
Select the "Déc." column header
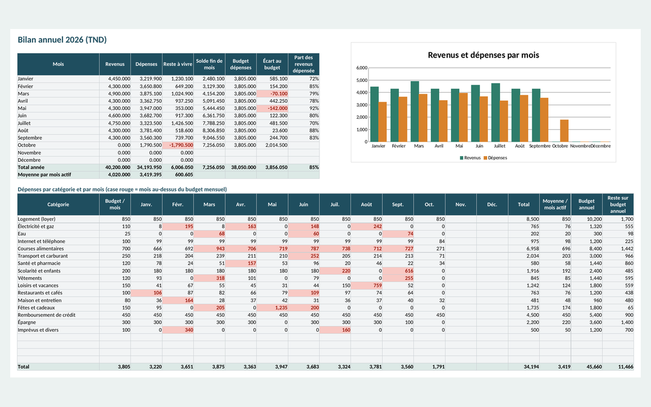[492, 205]
